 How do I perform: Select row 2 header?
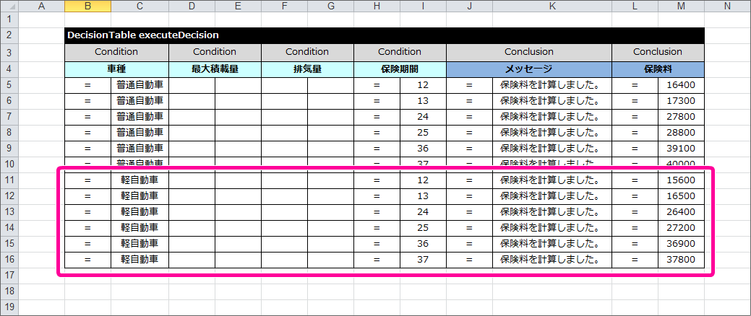click(x=9, y=35)
